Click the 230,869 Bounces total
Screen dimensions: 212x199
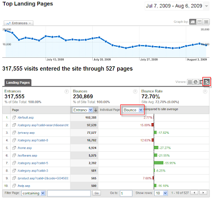tap(83, 97)
